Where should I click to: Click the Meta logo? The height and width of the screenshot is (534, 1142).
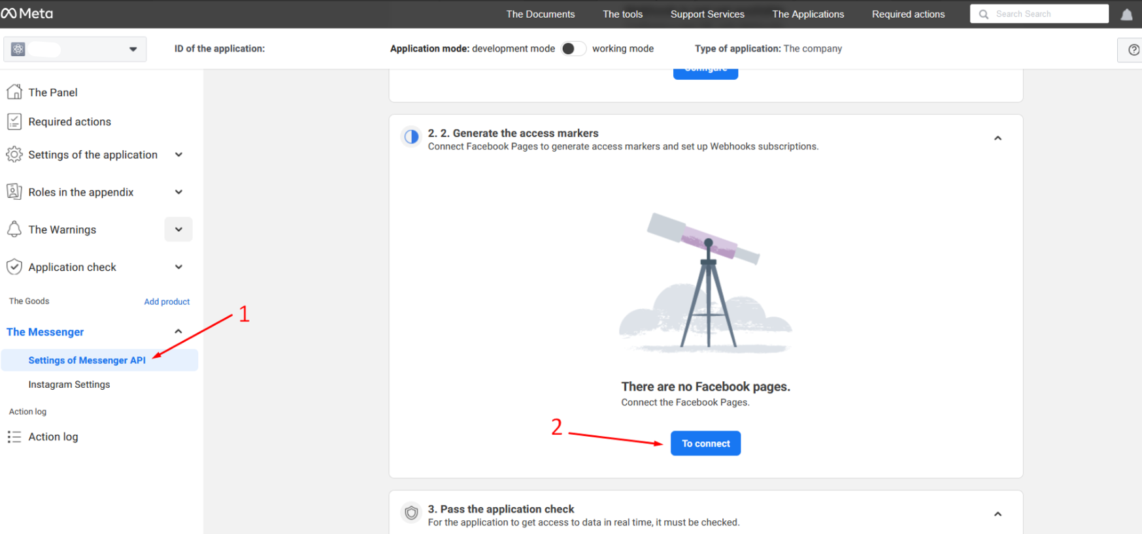[x=27, y=14]
